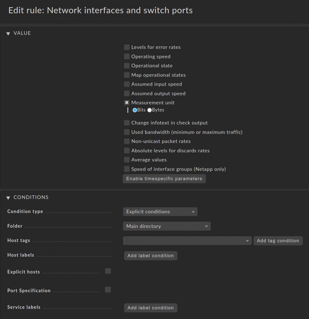The height and width of the screenshot is (319, 309).
Task: Open the Host tags dropdown
Action: 187,241
